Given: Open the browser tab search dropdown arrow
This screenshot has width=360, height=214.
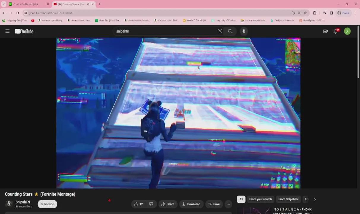Looking at the screenshot, I should [4, 4].
